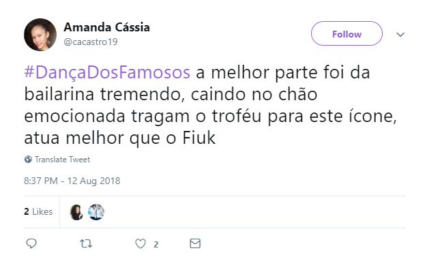Viewport: 427px width, 270px height.
Task: View the 2 Likes list
Action: (x=38, y=211)
